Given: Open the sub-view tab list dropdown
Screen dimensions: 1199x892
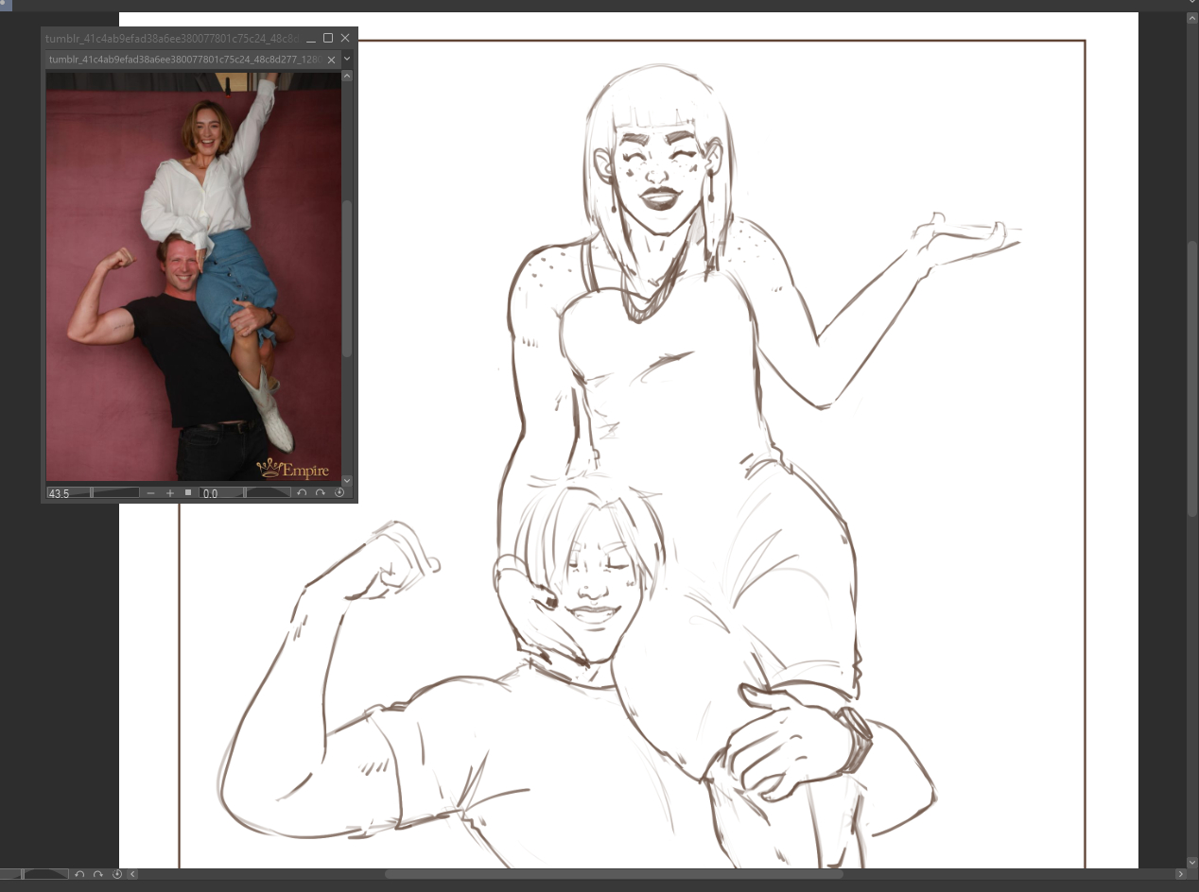Looking at the screenshot, I should (x=347, y=59).
